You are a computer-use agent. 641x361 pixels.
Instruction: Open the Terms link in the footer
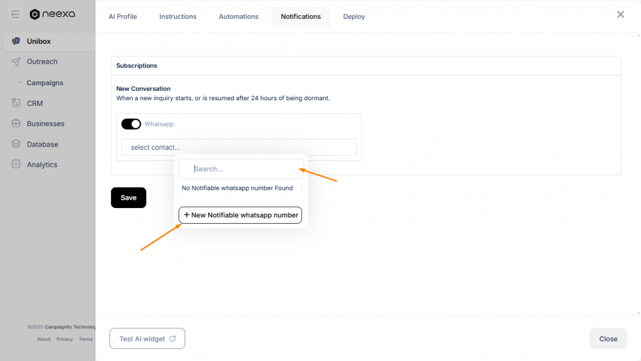[x=86, y=339]
